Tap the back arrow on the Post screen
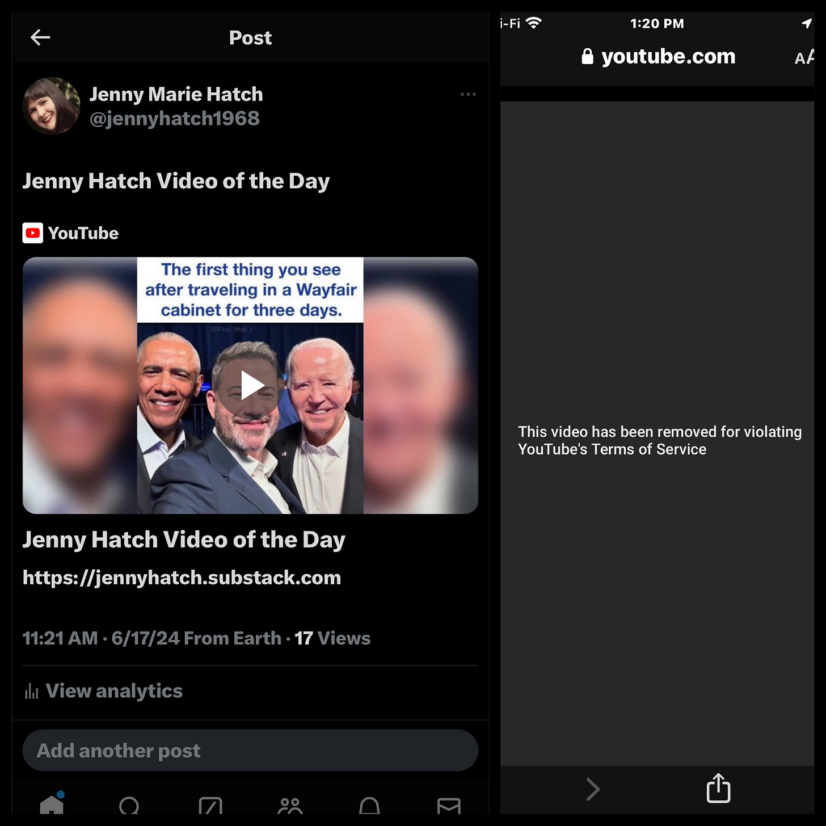This screenshot has width=826, height=826. 40,37
